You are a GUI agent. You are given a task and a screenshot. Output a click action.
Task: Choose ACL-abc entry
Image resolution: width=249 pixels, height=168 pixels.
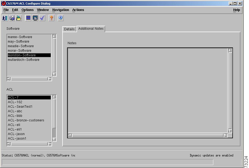click(x=29, y=111)
